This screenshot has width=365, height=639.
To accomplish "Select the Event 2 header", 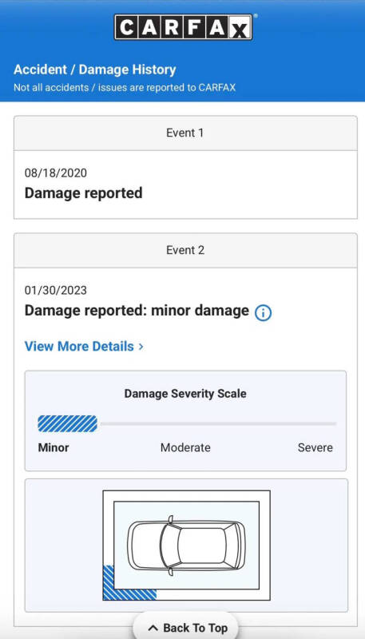I will pyautogui.click(x=185, y=250).
